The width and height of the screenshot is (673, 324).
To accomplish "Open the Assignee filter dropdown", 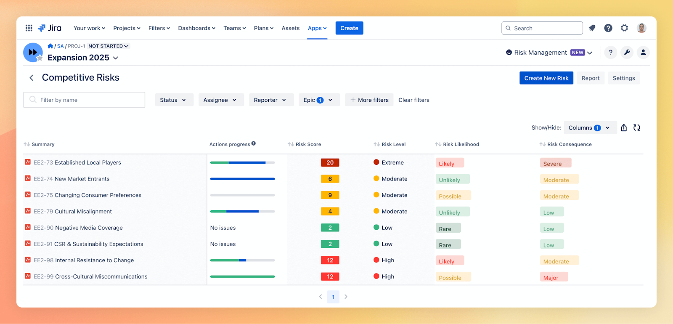I will tap(221, 100).
